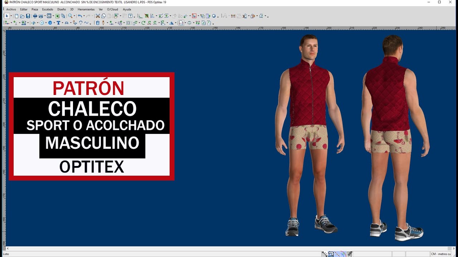The image size is (458, 257).
Task: Undo the last action
Action: (80, 16)
